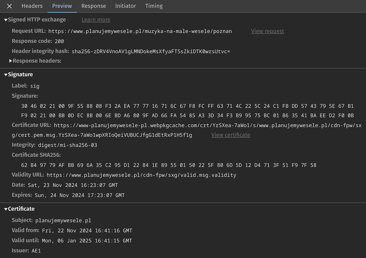Select the Request URL value

tap(140, 31)
